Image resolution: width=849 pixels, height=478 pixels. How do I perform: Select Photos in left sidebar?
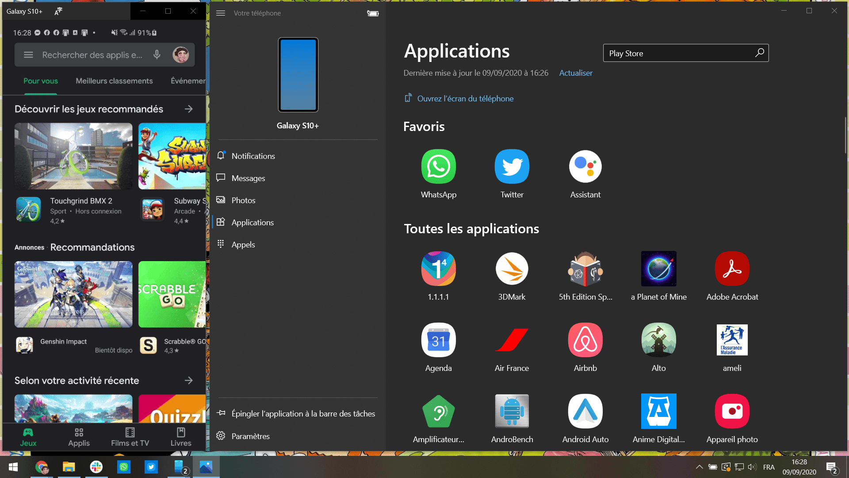[x=243, y=200]
